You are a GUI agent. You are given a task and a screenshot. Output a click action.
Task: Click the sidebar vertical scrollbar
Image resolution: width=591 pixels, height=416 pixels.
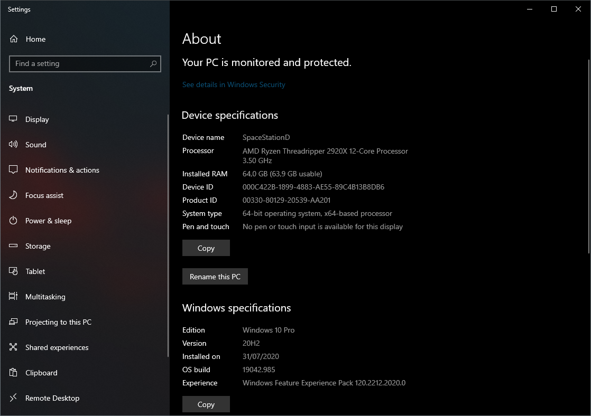168,211
